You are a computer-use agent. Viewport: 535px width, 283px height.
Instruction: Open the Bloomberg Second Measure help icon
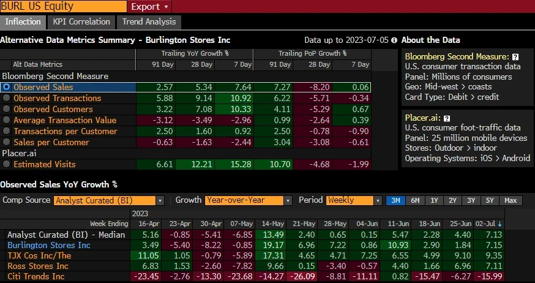click(515, 57)
